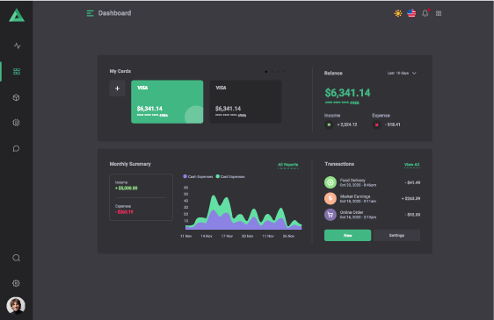Toggle the Cash Expenses legend series
494x320 pixels.
[198, 177]
